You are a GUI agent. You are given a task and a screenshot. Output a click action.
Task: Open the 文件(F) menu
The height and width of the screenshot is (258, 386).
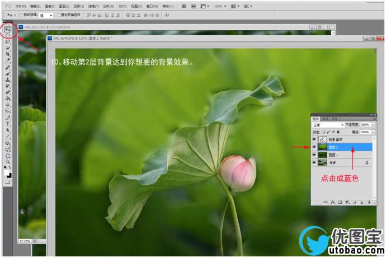click(20, 6)
